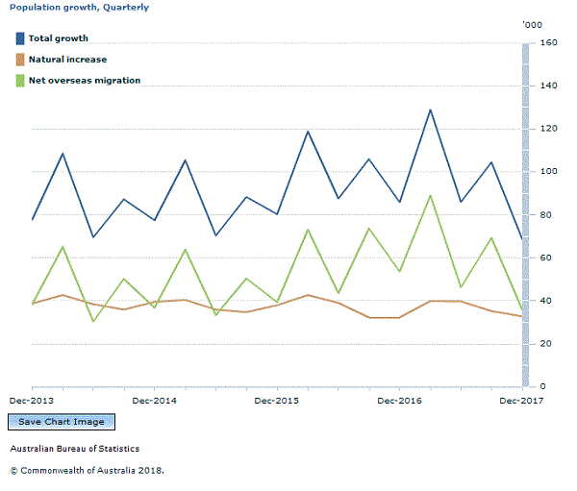This screenshot has width=577, height=491.
Task: Select the Net overseas migration legend label
Action: point(85,81)
